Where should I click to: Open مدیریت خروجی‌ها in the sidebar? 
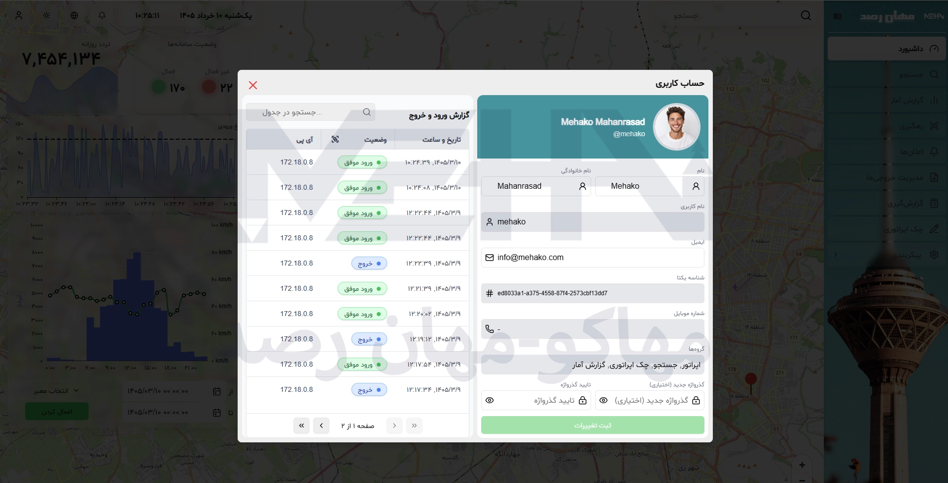(x=887, y=177)
